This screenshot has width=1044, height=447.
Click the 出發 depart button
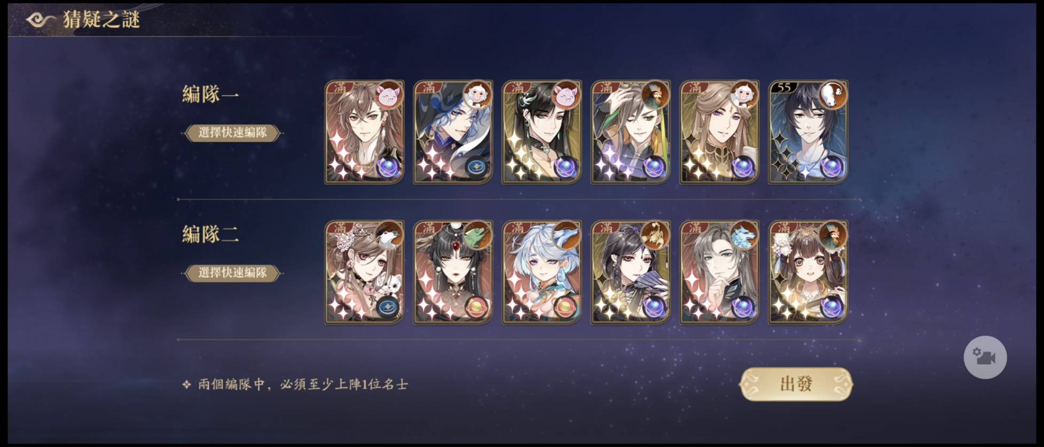point(796,383)
